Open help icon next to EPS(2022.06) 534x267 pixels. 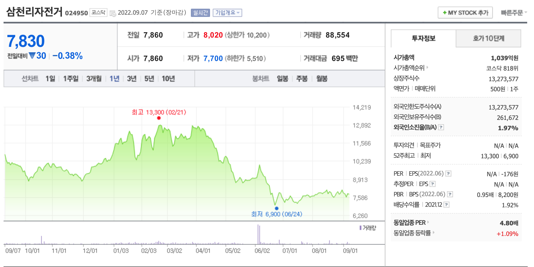[x=448, y=174]
